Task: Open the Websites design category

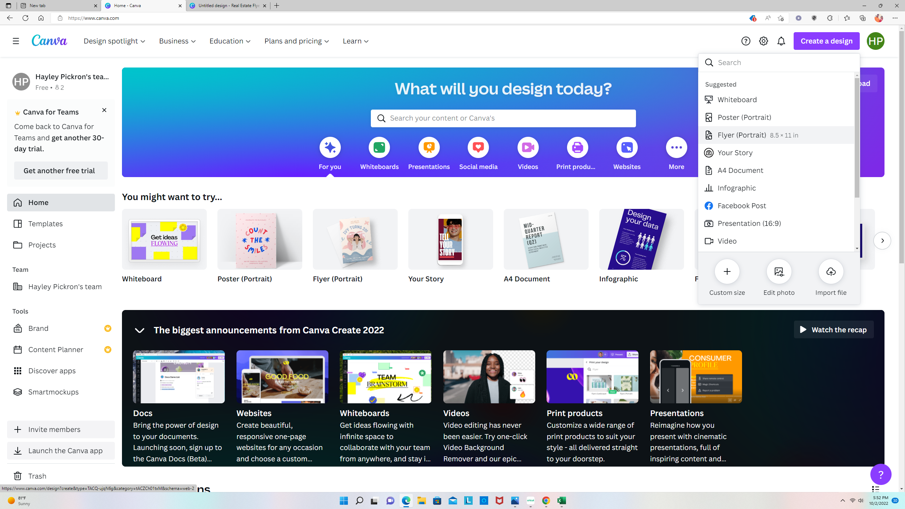Action: [626, 147]
